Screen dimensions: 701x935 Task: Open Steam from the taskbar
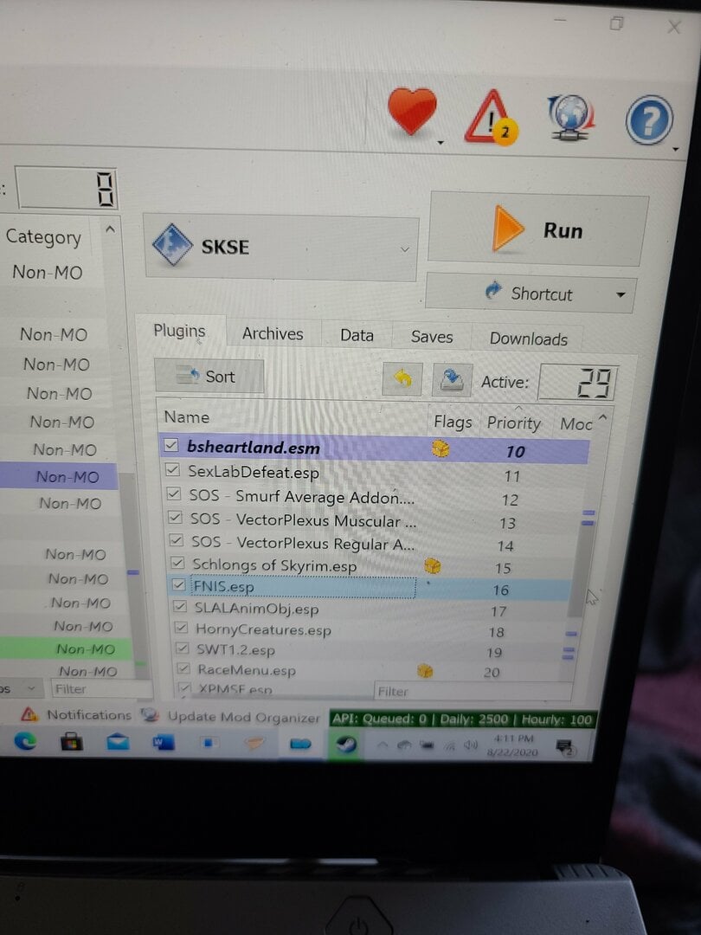(346, 745)
